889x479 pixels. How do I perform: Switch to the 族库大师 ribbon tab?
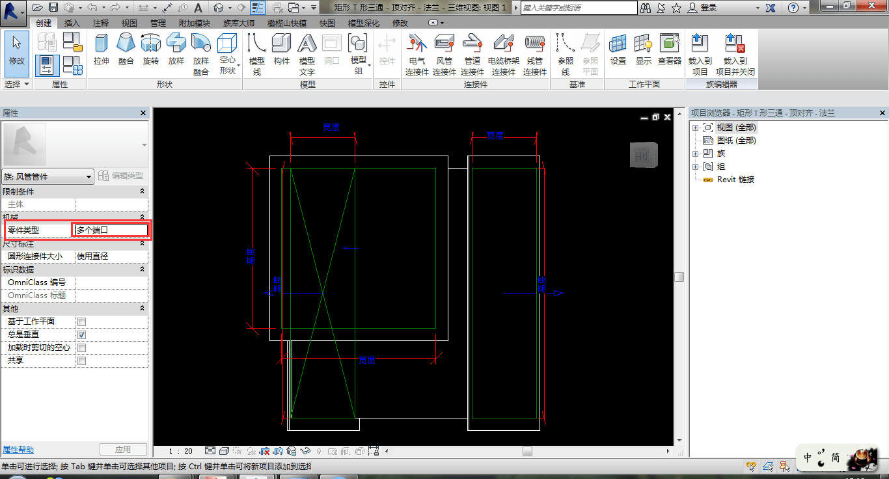tap(239, 23)
